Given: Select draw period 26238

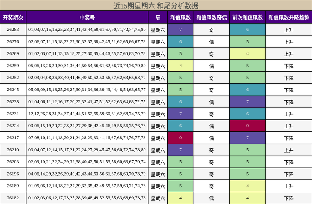Looking at the screenshot, I should 13,102.
